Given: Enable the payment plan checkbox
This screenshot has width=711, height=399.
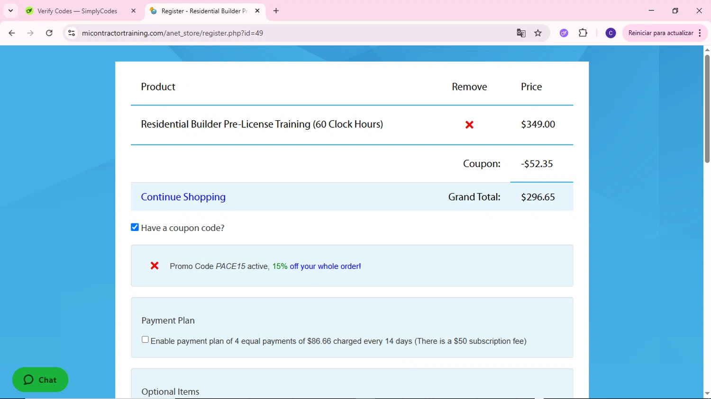Looking at the screenshot, I should pyautogui.click(x=145, y=339).
